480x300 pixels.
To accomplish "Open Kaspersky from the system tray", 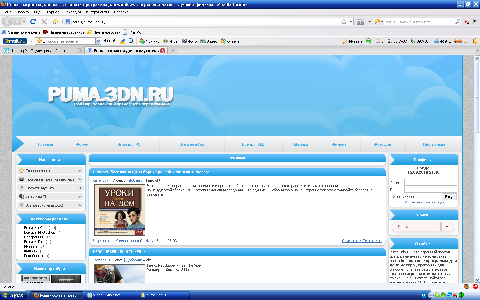I will tap(455, 295).
